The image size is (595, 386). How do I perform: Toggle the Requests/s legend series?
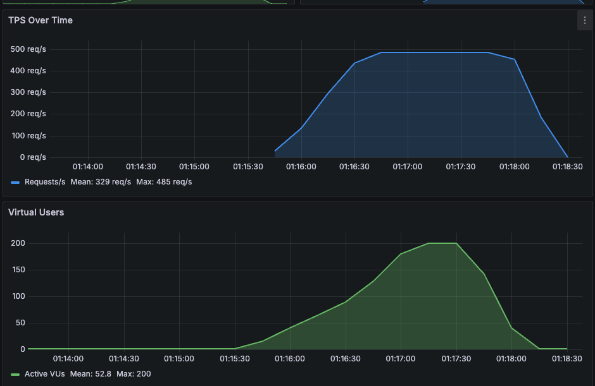pos(45,182)
